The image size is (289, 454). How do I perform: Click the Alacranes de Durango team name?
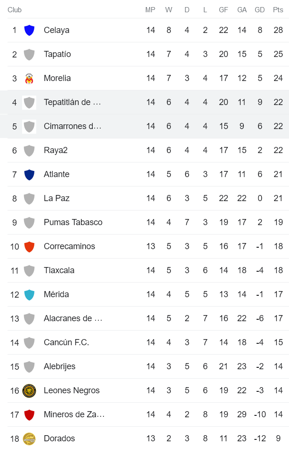coord(72,318)
